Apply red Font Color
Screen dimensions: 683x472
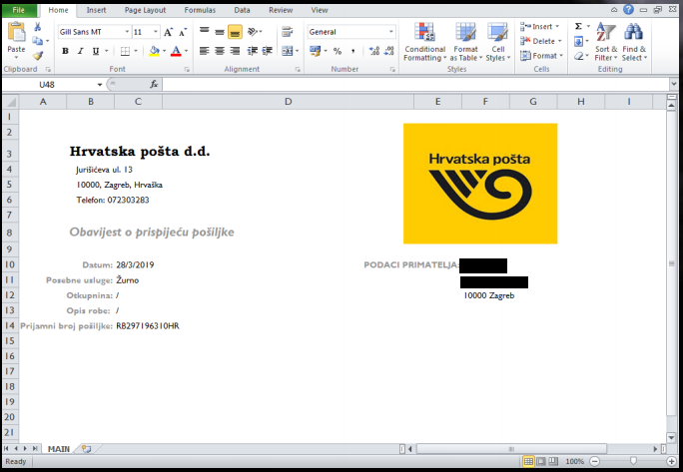point(176,51)
